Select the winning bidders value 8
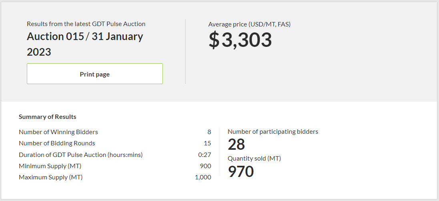 [209, 132]
